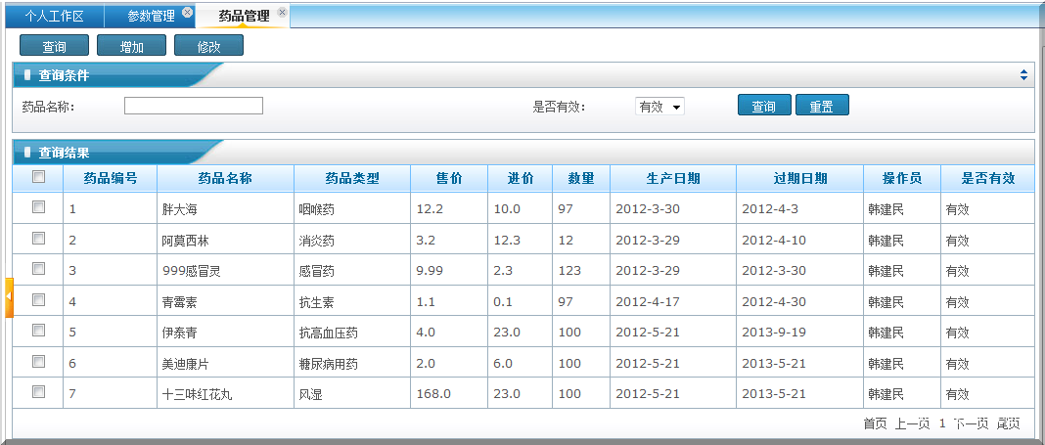
Task: Check the box for 胖大海 row
Action: pyautogui.click(x=38, y=207)
